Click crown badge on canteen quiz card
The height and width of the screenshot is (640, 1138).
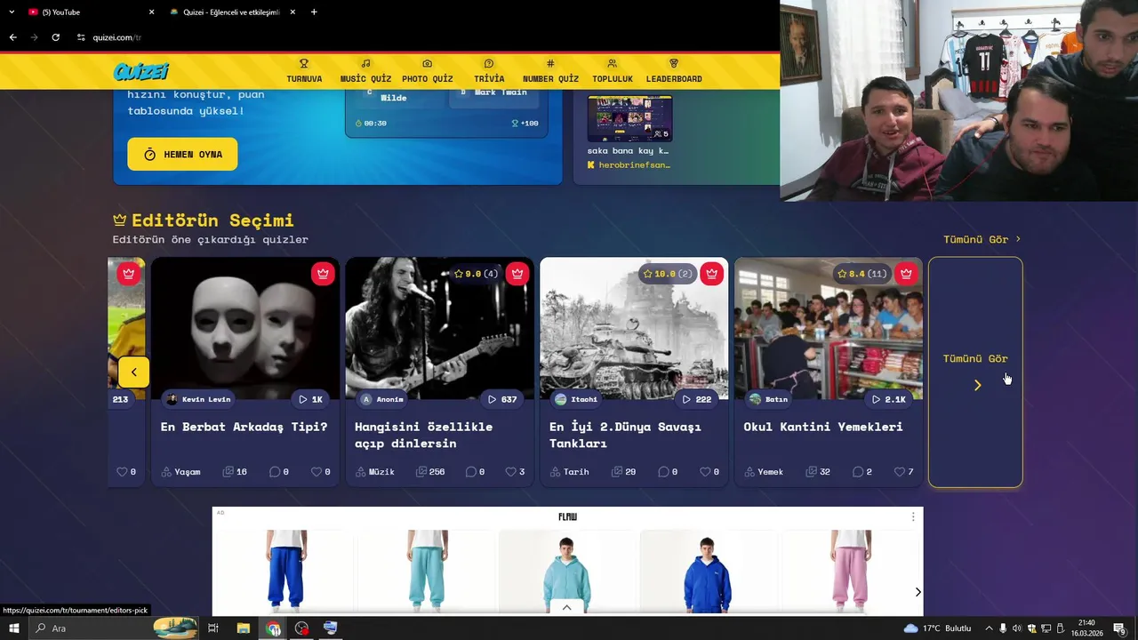click(906, 274)
